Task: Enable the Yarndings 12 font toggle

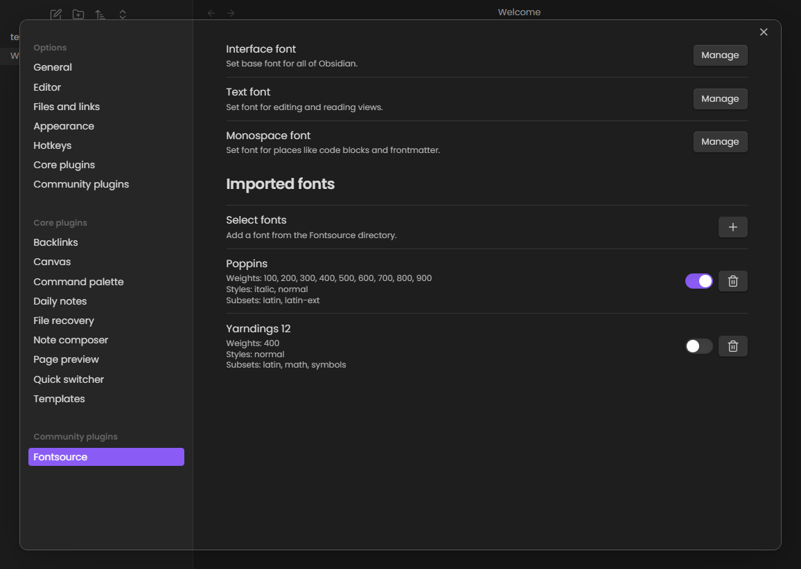Action: coord(698,346)
